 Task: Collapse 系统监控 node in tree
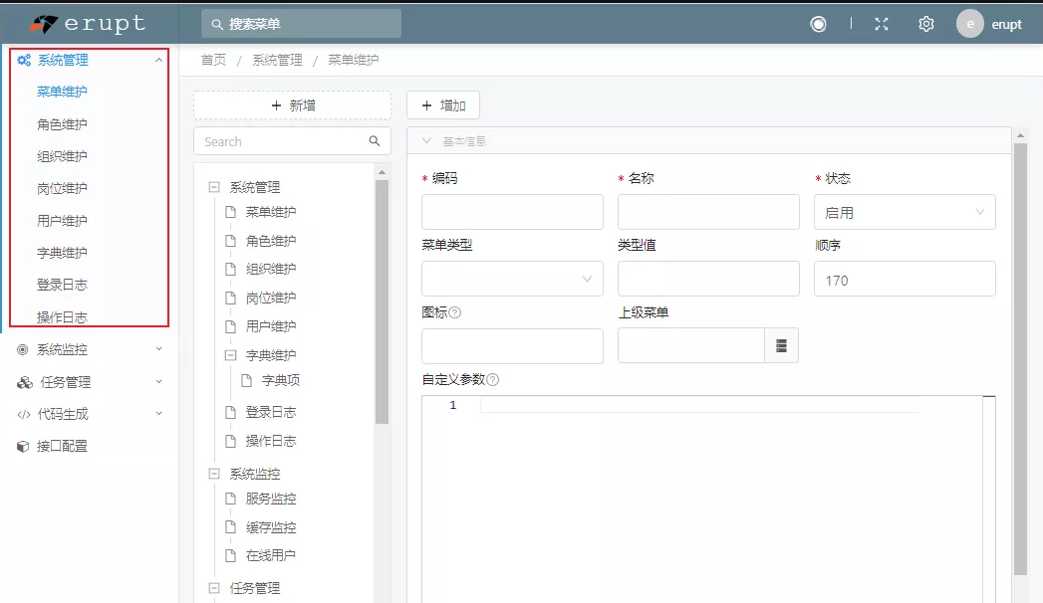coord(214,474)
